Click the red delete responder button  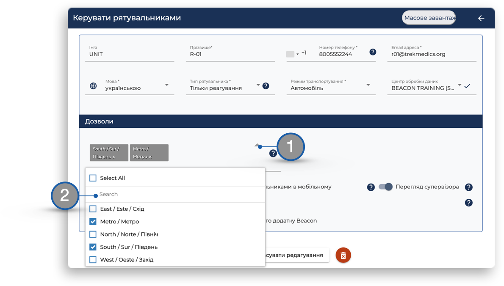[x=343, y=256]
